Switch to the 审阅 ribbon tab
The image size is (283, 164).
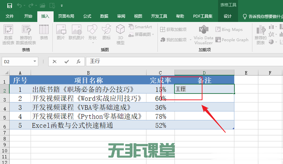121,16
